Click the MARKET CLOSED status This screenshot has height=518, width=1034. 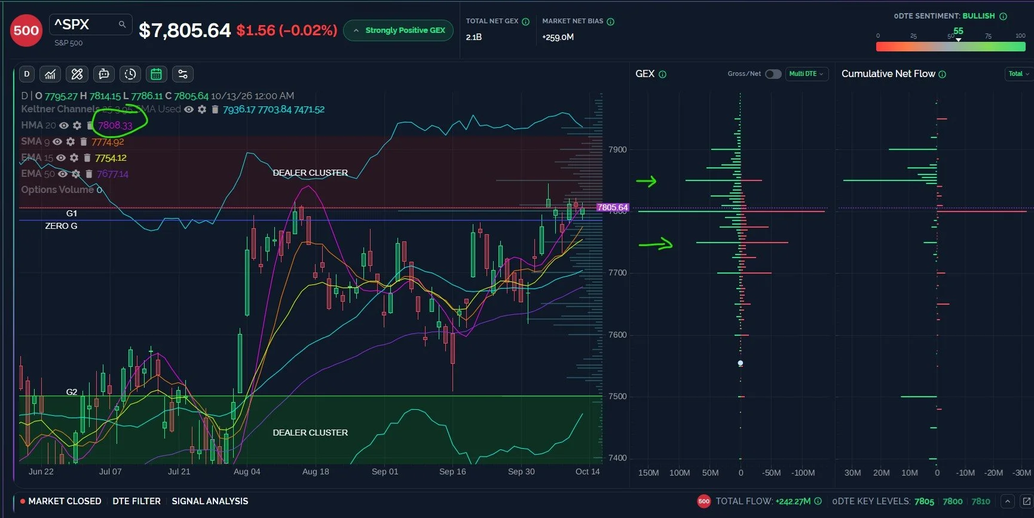click(61, 501)
